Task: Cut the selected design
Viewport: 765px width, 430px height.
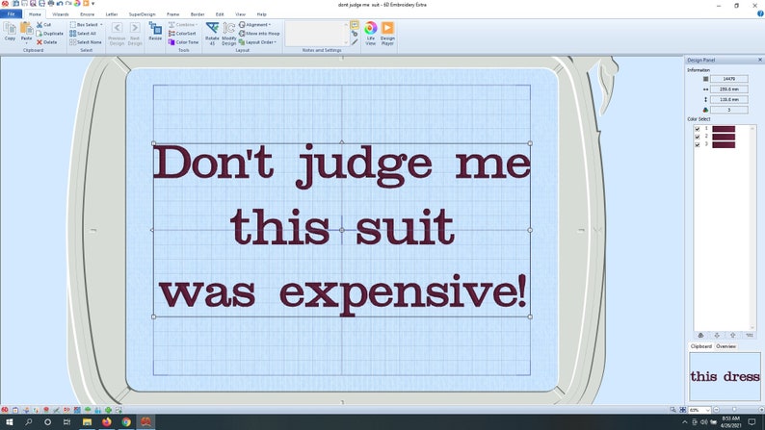Action: pyautogui.click(x=43, y=24)
